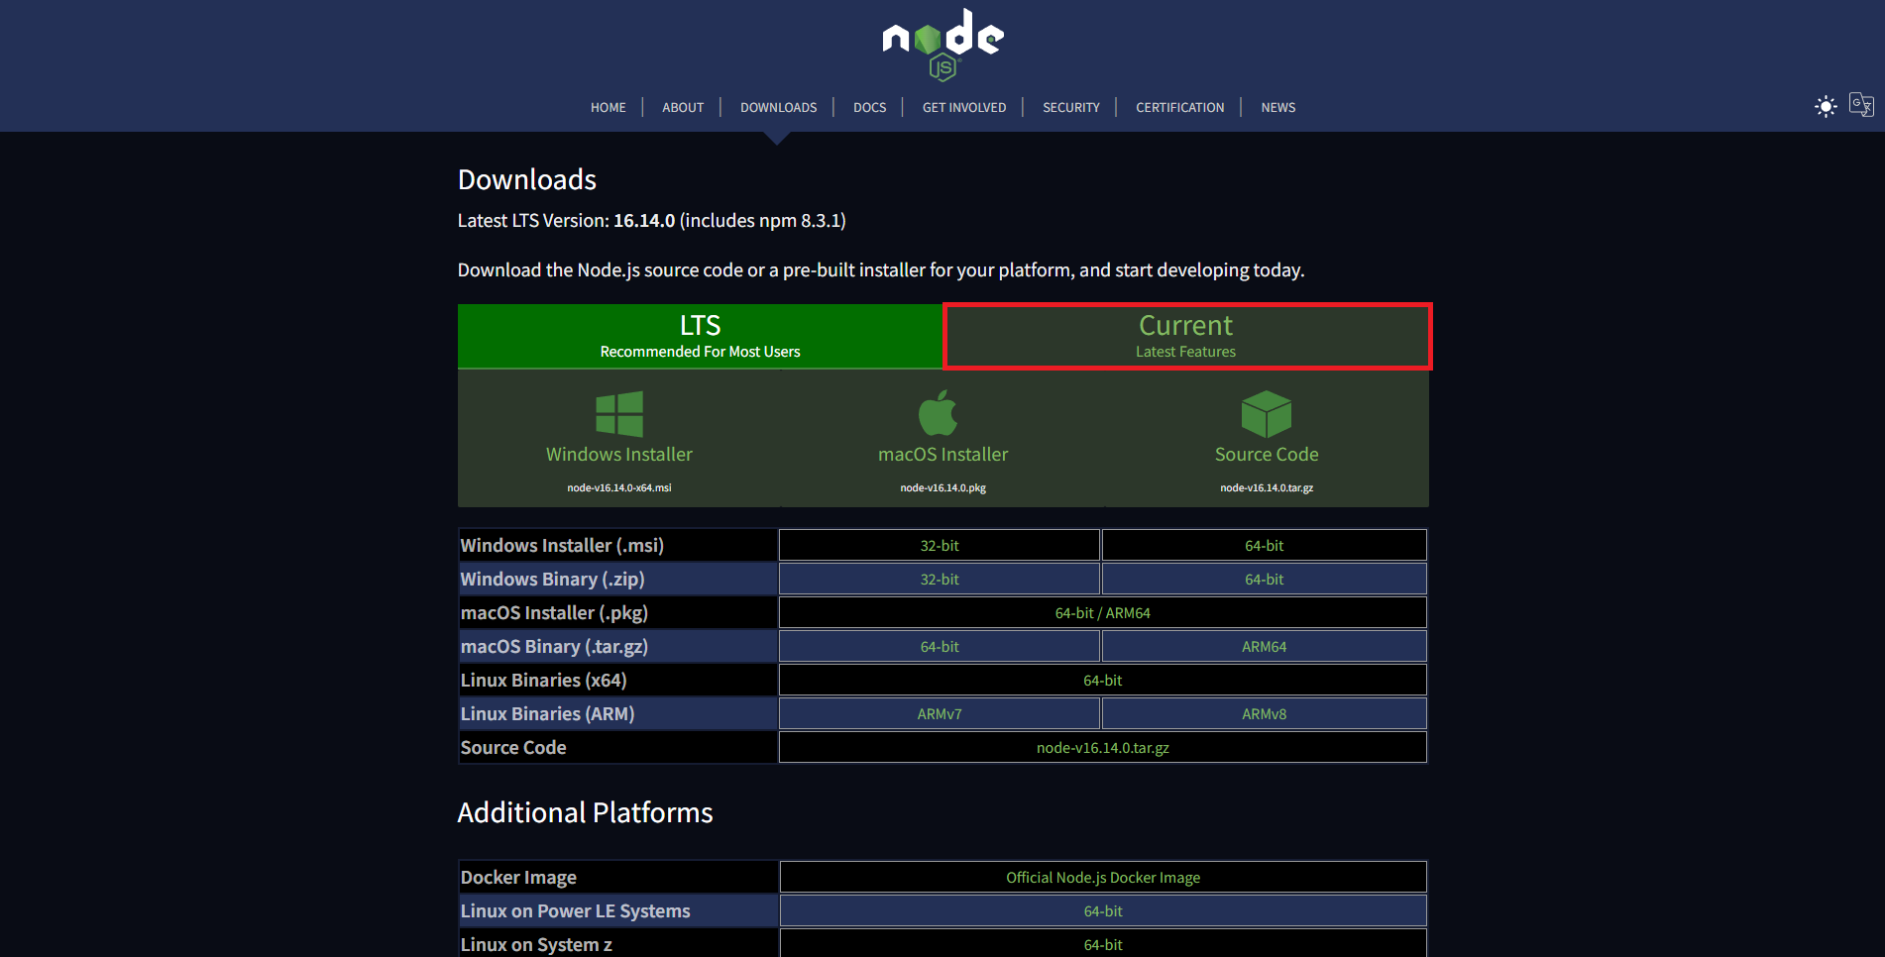Download node-v16.14.0.tar.gz below Source Code icon
1885x957 pixels.
tap(1267, 487)
